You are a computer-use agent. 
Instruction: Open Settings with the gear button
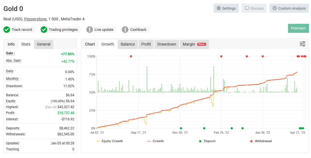[226, 8]
